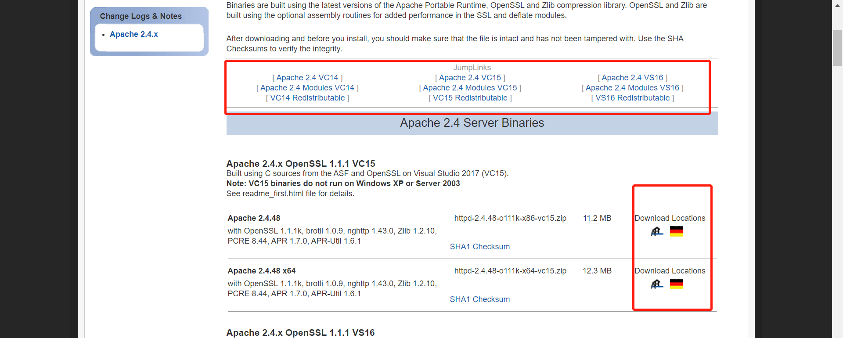Click Apache Lounge download icon for Apache 2.4.48 x86
Screen dimensions: 843x338
click(x=657, y=231)
